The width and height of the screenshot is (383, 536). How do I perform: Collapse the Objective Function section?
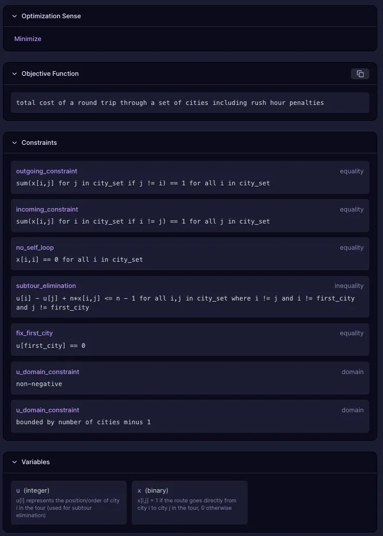[15, 74]
